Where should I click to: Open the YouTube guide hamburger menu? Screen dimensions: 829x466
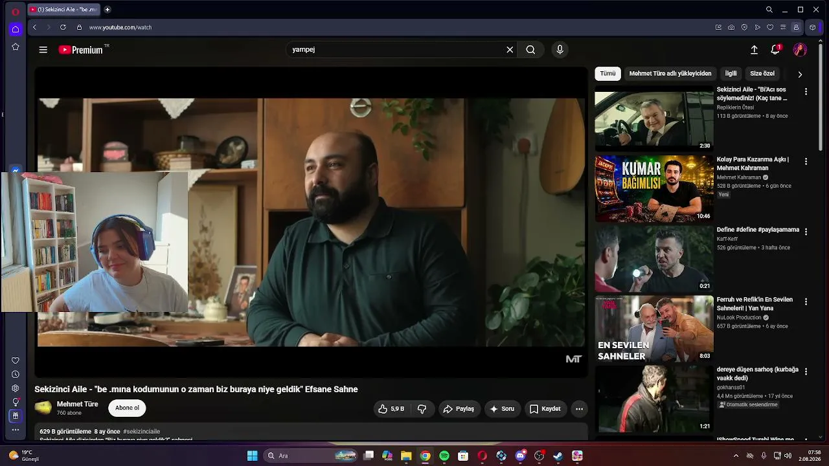click(43, 50)
